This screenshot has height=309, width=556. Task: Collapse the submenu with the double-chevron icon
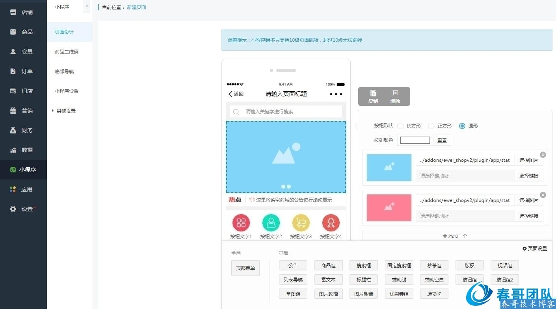87,6
